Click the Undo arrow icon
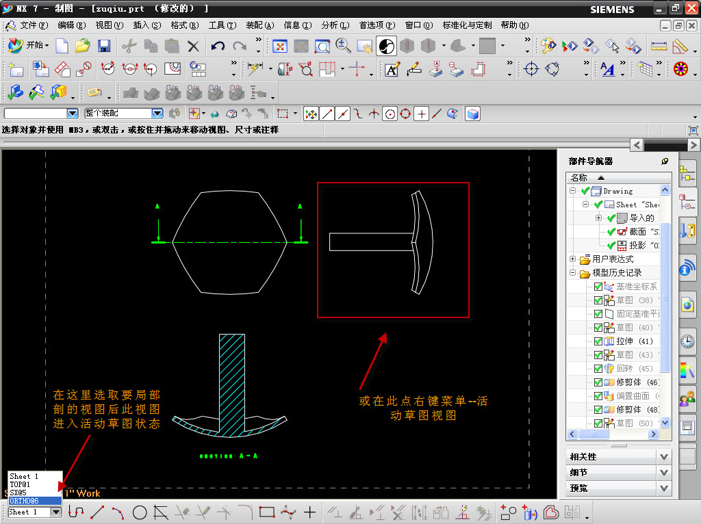Screen dimensions: 701x524 pyautogui.click(x=218, y=46)
